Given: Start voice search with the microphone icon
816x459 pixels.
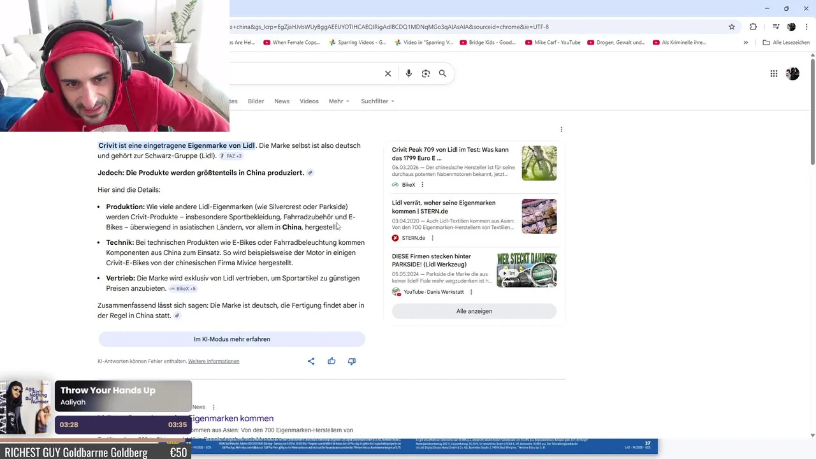Looking at the screenshot, I should pos(409,73).
